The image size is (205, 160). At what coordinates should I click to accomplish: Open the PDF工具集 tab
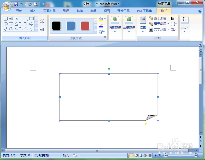[145, 11]
